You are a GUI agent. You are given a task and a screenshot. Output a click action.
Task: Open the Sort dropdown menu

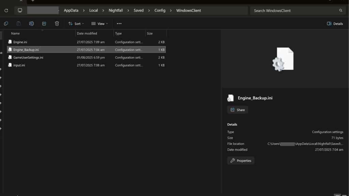point(76,23)
